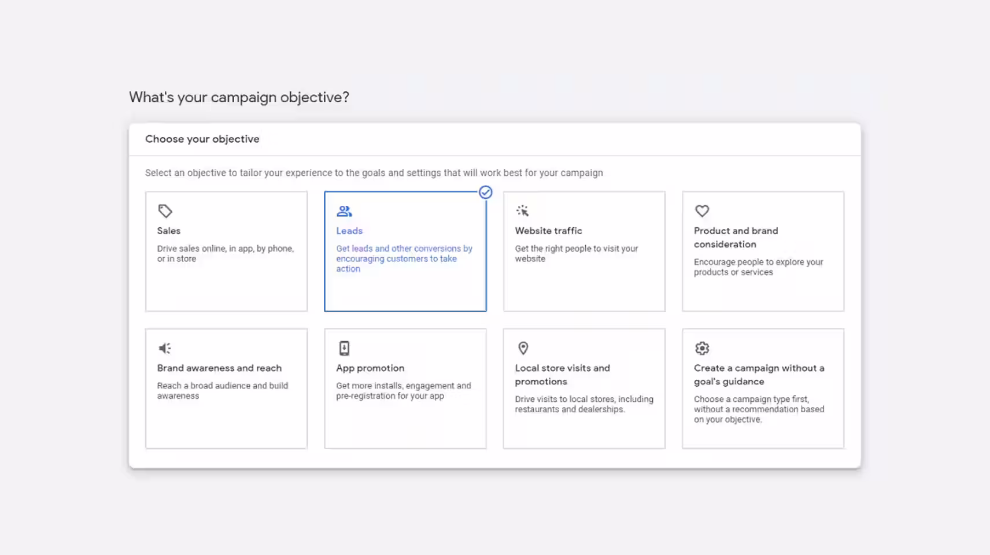Click the Local store location pin icon
The image size is (990, 555).
click(x=523, y=348)
